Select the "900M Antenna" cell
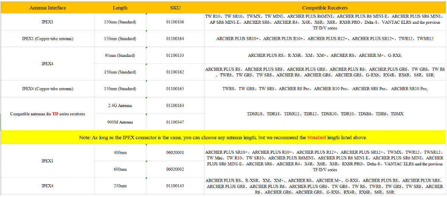 pos(120,122)
